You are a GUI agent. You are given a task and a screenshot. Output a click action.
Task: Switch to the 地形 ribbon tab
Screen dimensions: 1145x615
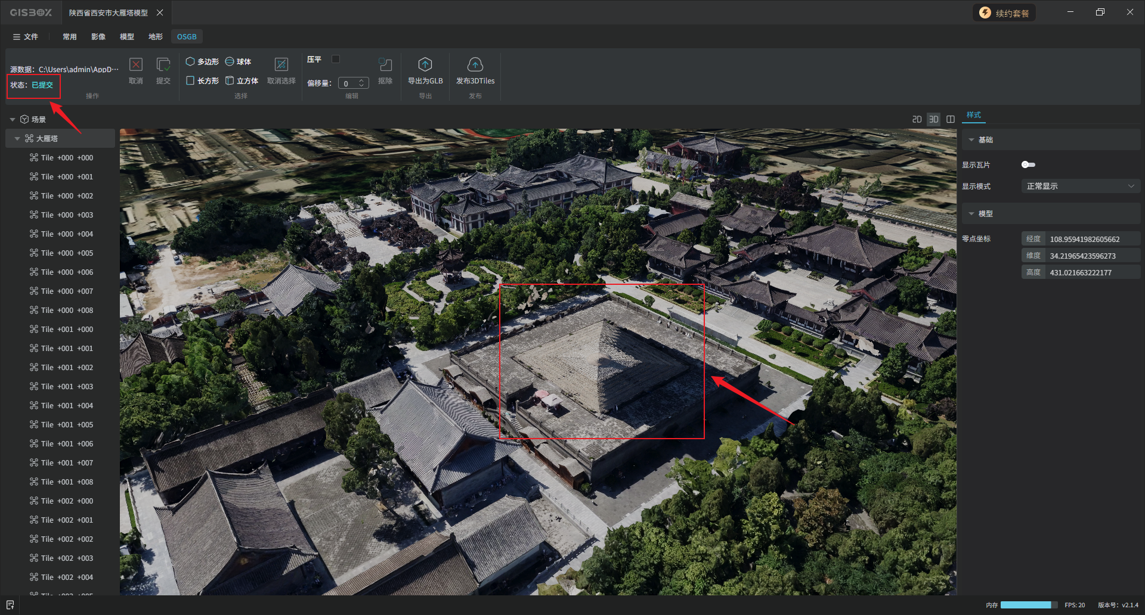coord(156,37)
